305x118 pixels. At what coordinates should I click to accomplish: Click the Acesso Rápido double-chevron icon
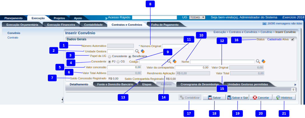106,18
